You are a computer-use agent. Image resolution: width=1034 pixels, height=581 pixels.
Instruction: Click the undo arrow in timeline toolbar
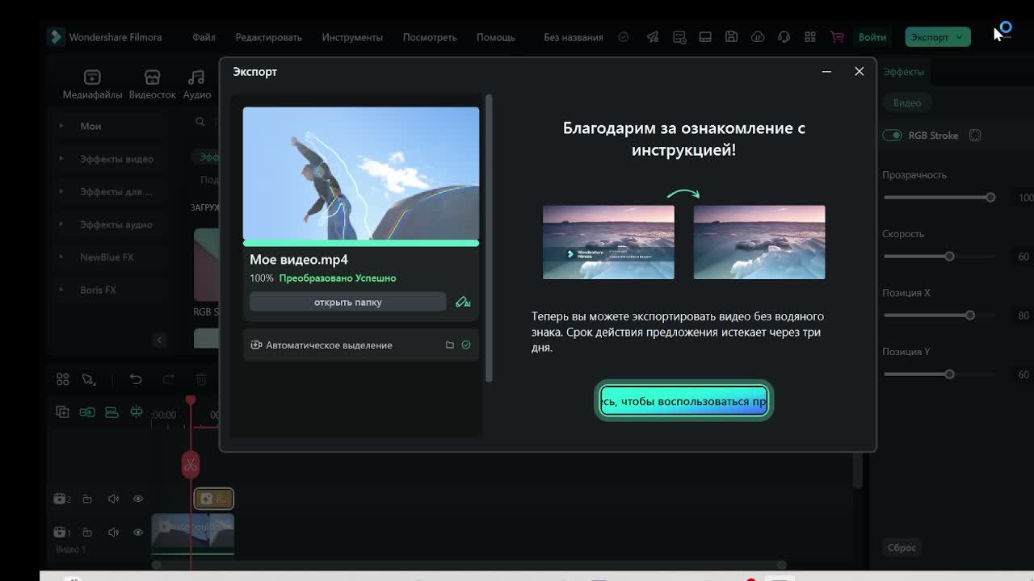[136, 379]
